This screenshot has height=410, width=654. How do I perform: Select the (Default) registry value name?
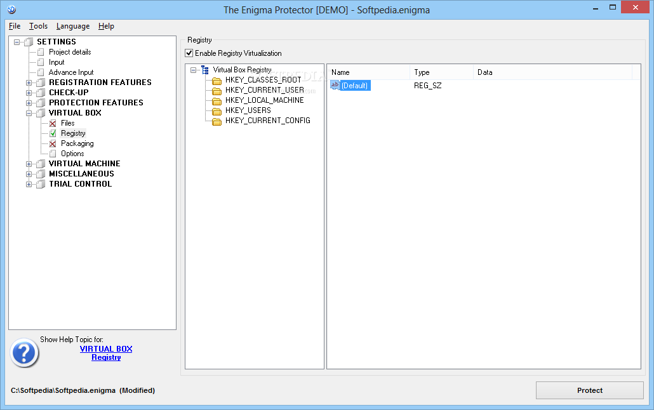coord(354,86)
